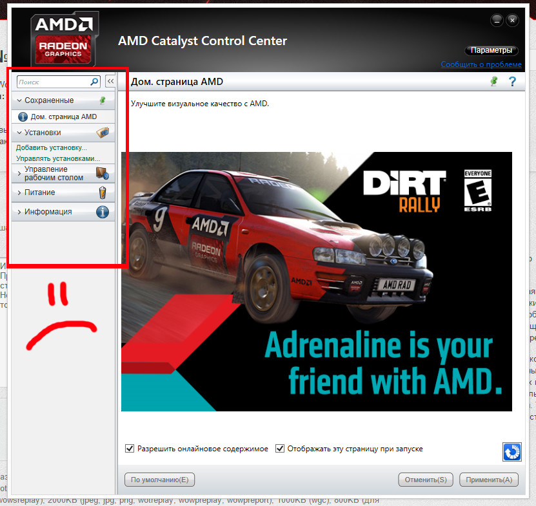Collapse the Установки section chevron

click(x=19, y=133)
